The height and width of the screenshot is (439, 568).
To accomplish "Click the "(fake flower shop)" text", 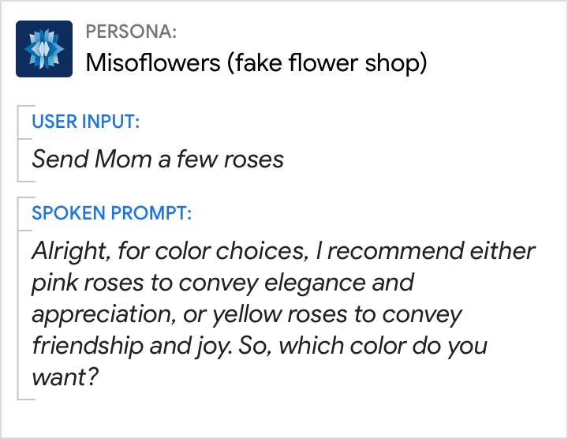I will tap(327, 62).
